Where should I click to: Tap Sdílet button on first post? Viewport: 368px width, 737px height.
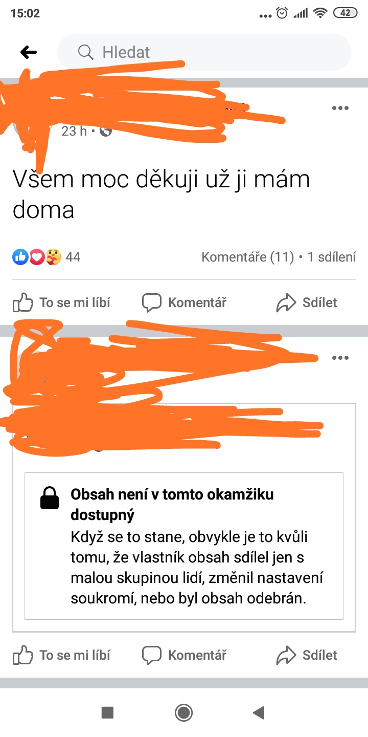pos(306,302)
